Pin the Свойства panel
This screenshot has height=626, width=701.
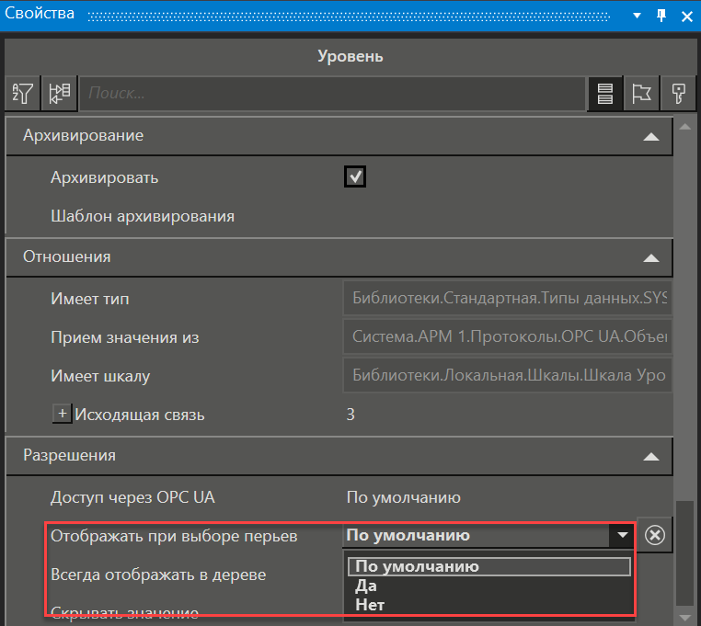[661, 16]
